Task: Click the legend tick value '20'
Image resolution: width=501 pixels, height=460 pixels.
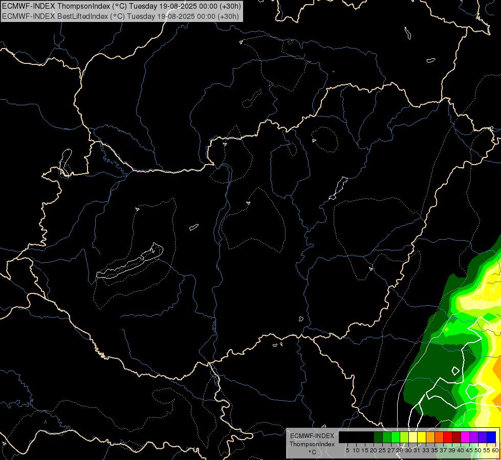Action: (374, 450)
